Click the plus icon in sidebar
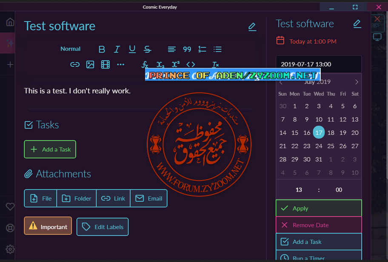 (10, 65)
